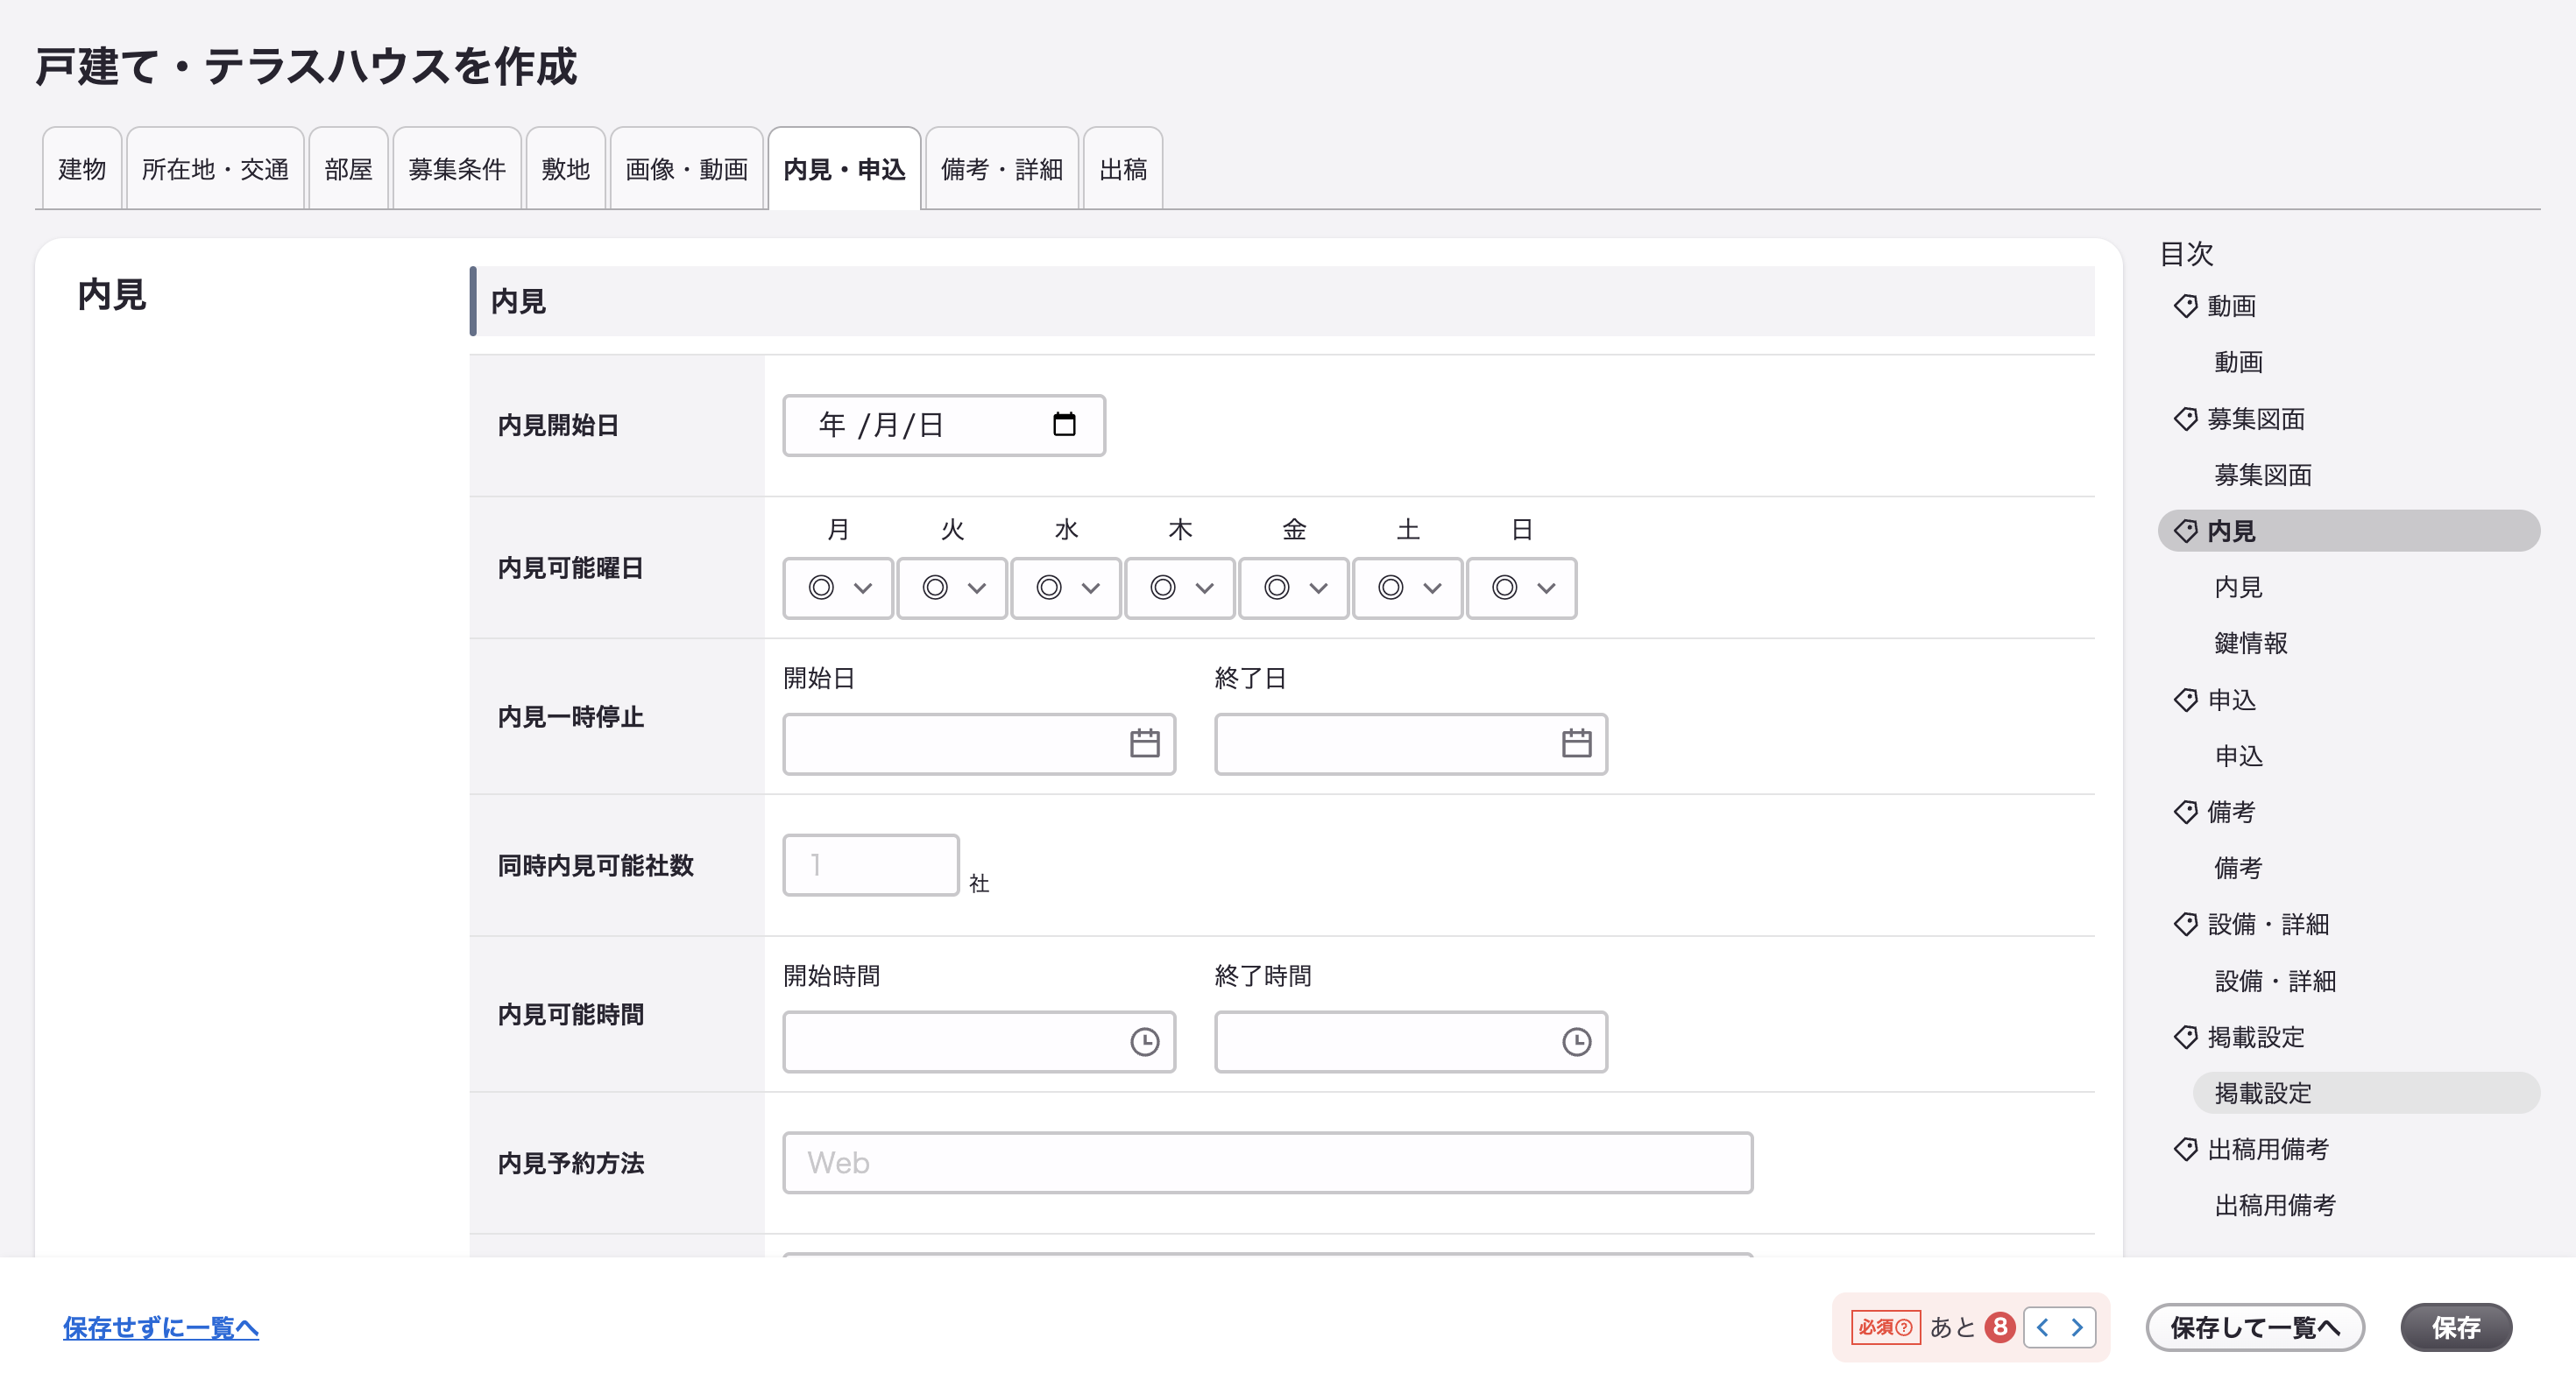Go to next required field arrow

2077,1327
